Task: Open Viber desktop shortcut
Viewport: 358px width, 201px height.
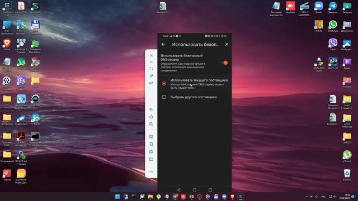Action: tap(333, 45)
